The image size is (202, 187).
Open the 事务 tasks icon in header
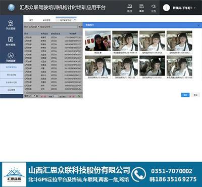(x=141, y=8)
